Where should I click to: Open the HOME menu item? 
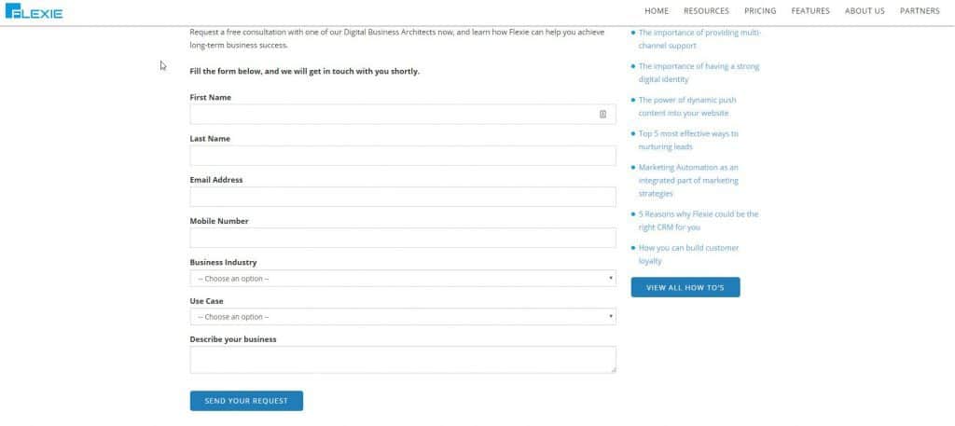coord(657,11)
